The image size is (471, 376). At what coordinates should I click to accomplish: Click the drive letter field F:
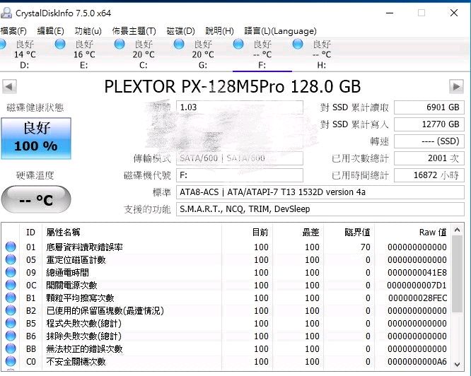tap(240, 175)
